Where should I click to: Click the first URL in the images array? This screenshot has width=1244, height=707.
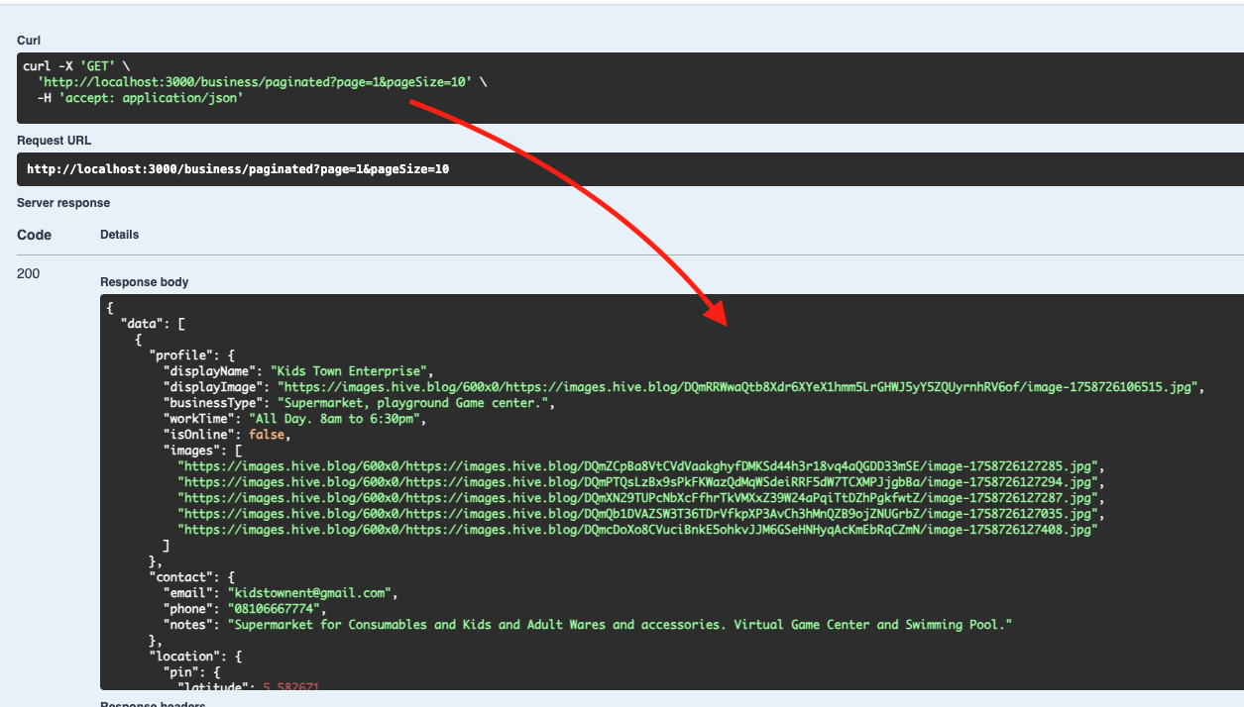[x=639, y=466]
